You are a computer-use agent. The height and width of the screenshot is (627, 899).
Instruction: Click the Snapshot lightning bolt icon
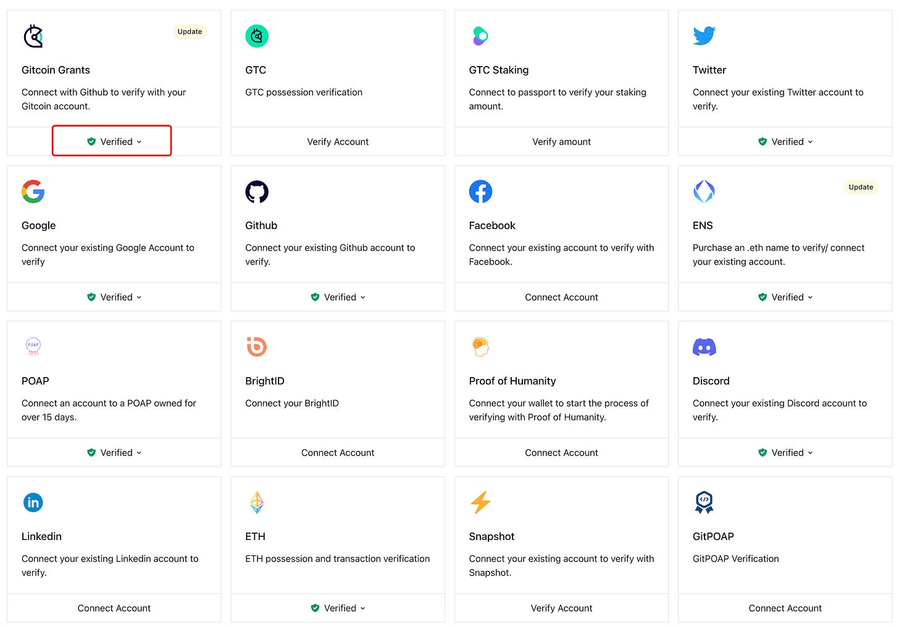[480, 502]
